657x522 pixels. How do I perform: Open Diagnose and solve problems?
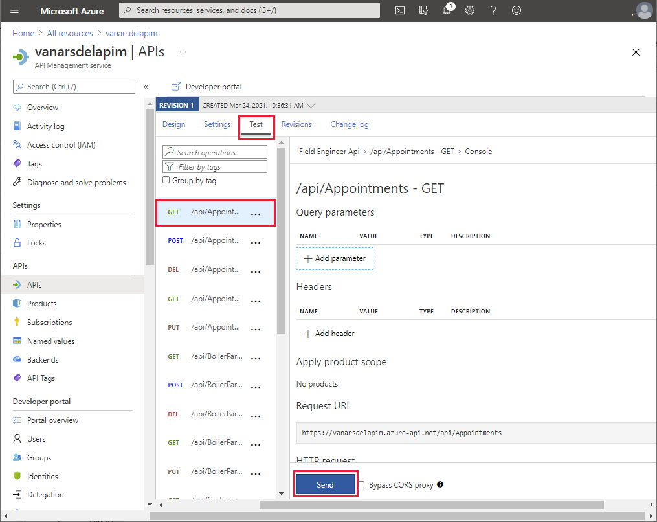click(76, 183)
